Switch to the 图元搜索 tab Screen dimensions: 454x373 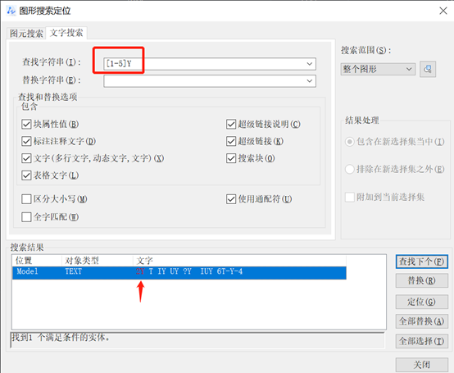tap(26, 34)
